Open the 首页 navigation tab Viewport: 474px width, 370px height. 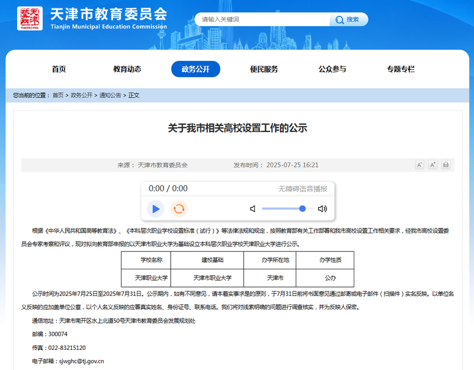coord(59,69)
